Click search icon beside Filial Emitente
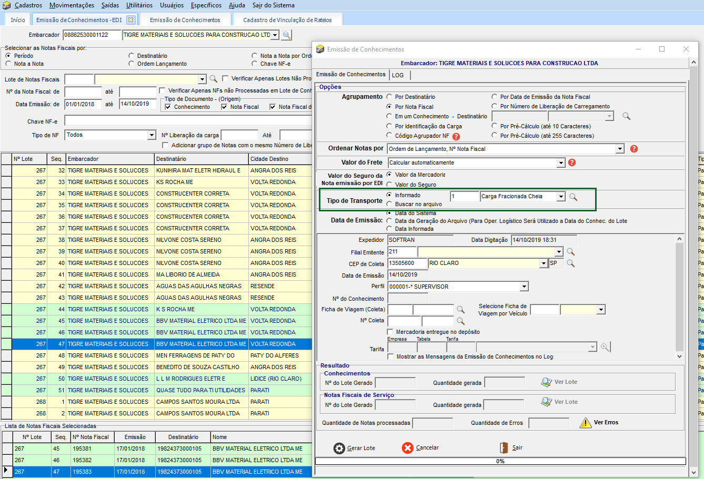Screen dimensions: 704x479 (x=570, y=252)
